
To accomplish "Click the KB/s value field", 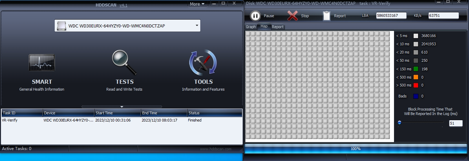I will [x=444, y=15].
